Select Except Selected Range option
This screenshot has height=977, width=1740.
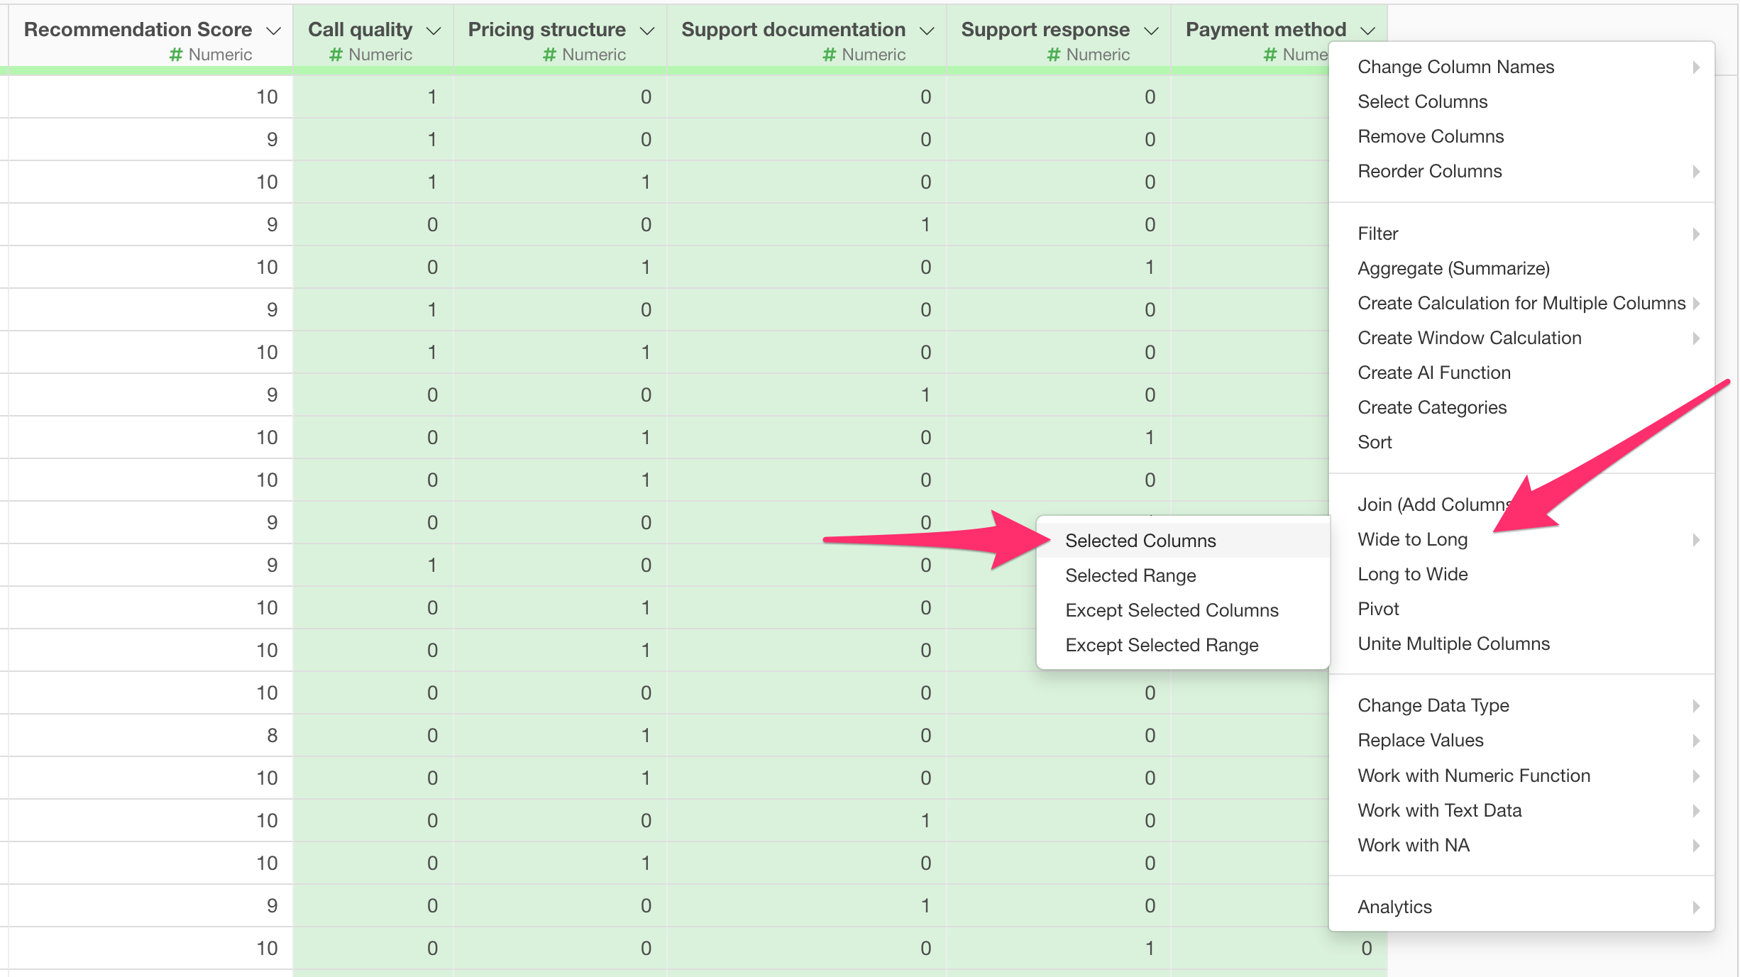coord(1162,645)
